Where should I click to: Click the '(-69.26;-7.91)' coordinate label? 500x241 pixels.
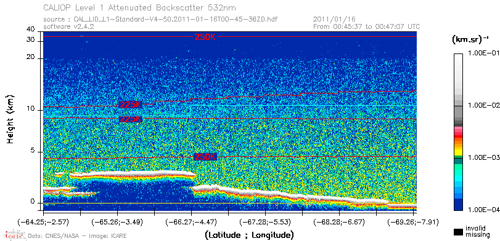point(413,221)
